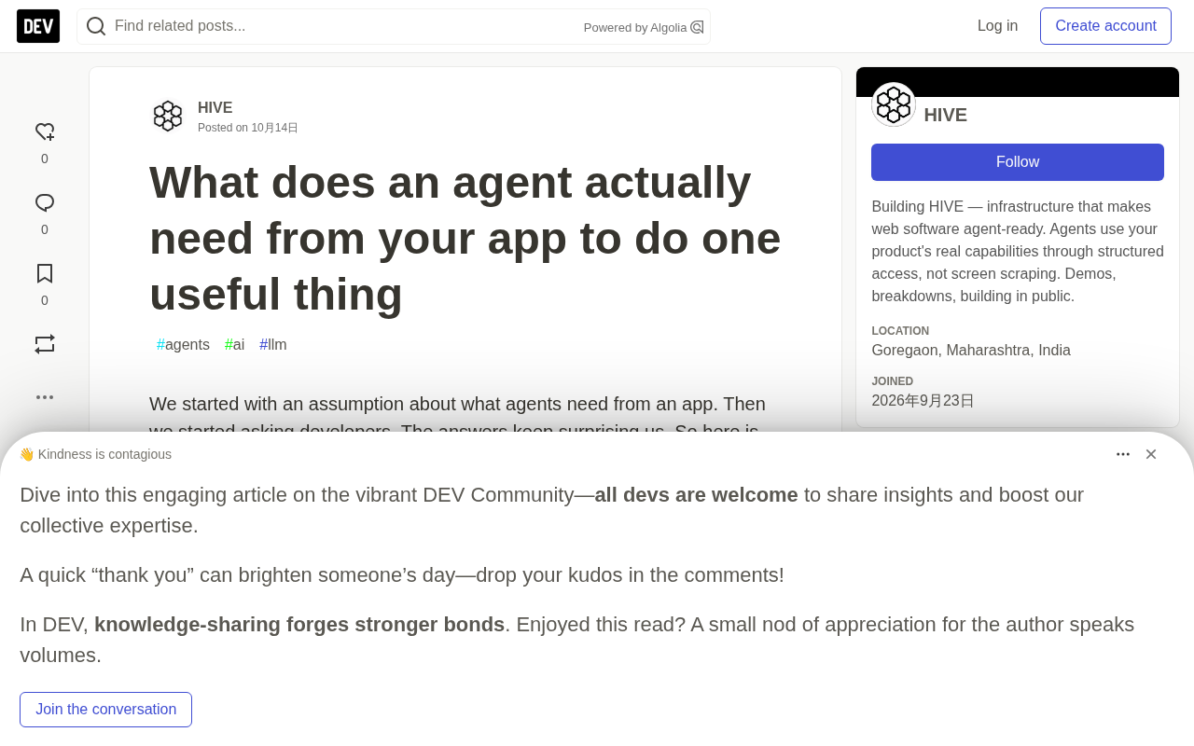Click the heart reaction count
The height and width of the screenshot is (746, 1194).
coord(45,159)
